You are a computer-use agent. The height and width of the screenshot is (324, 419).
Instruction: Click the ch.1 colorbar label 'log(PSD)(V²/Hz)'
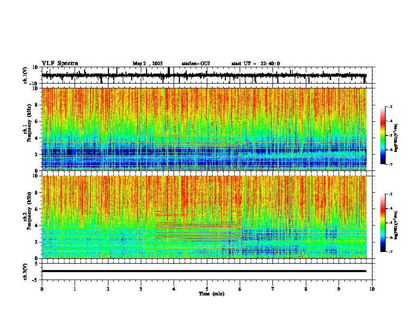coord(396,138)
